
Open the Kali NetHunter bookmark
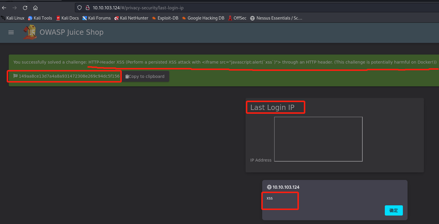coord(131,18)
